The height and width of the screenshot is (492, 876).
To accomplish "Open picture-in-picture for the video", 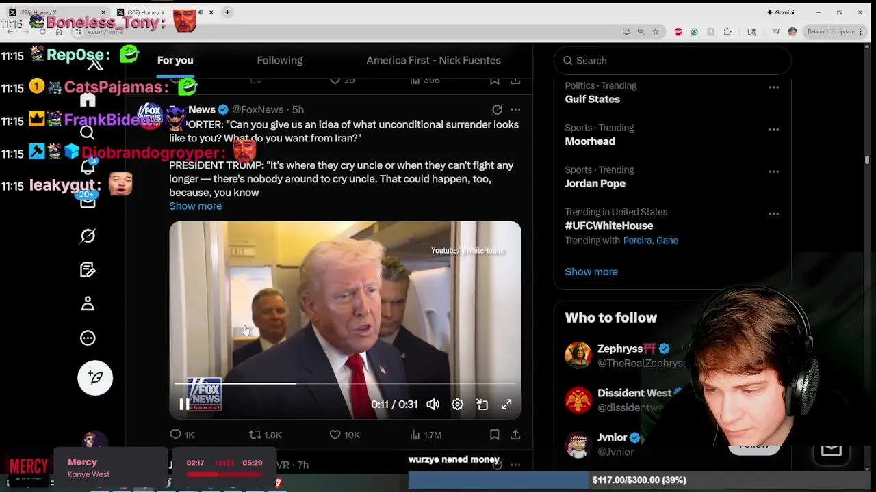I will click(482, 405).
